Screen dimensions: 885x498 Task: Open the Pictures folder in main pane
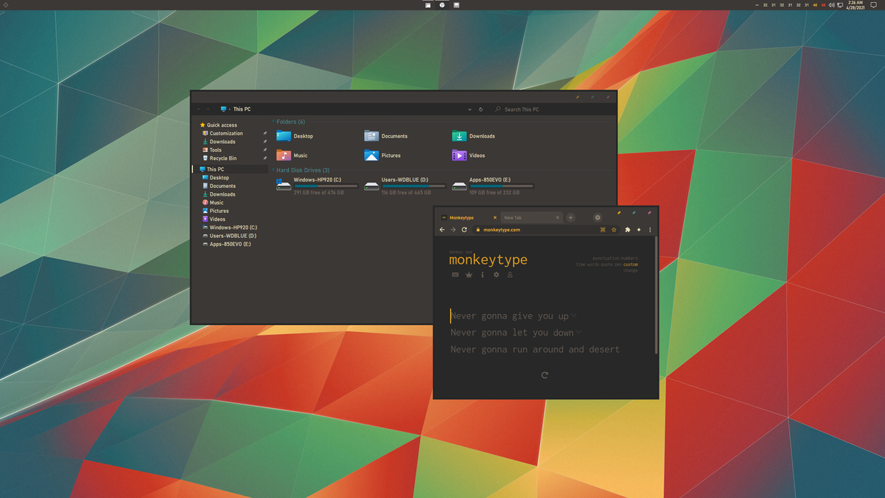tap(382, 156)
